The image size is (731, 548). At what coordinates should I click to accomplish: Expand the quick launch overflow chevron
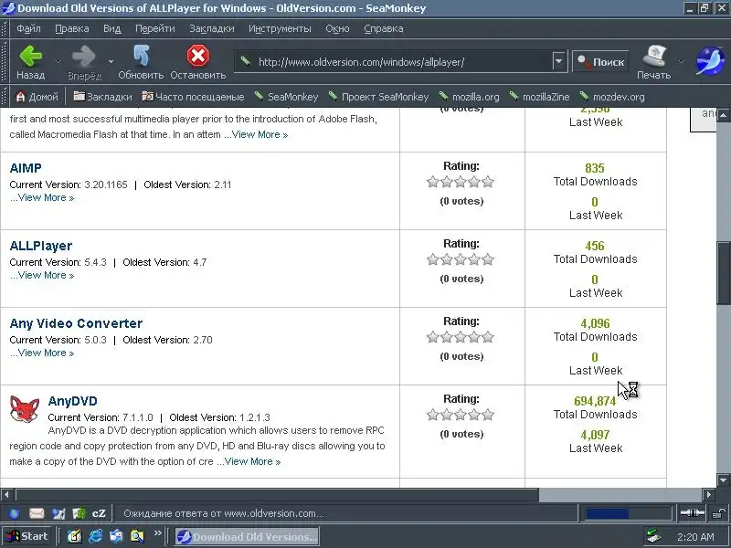pyautogui.click(x=157, y=532)
